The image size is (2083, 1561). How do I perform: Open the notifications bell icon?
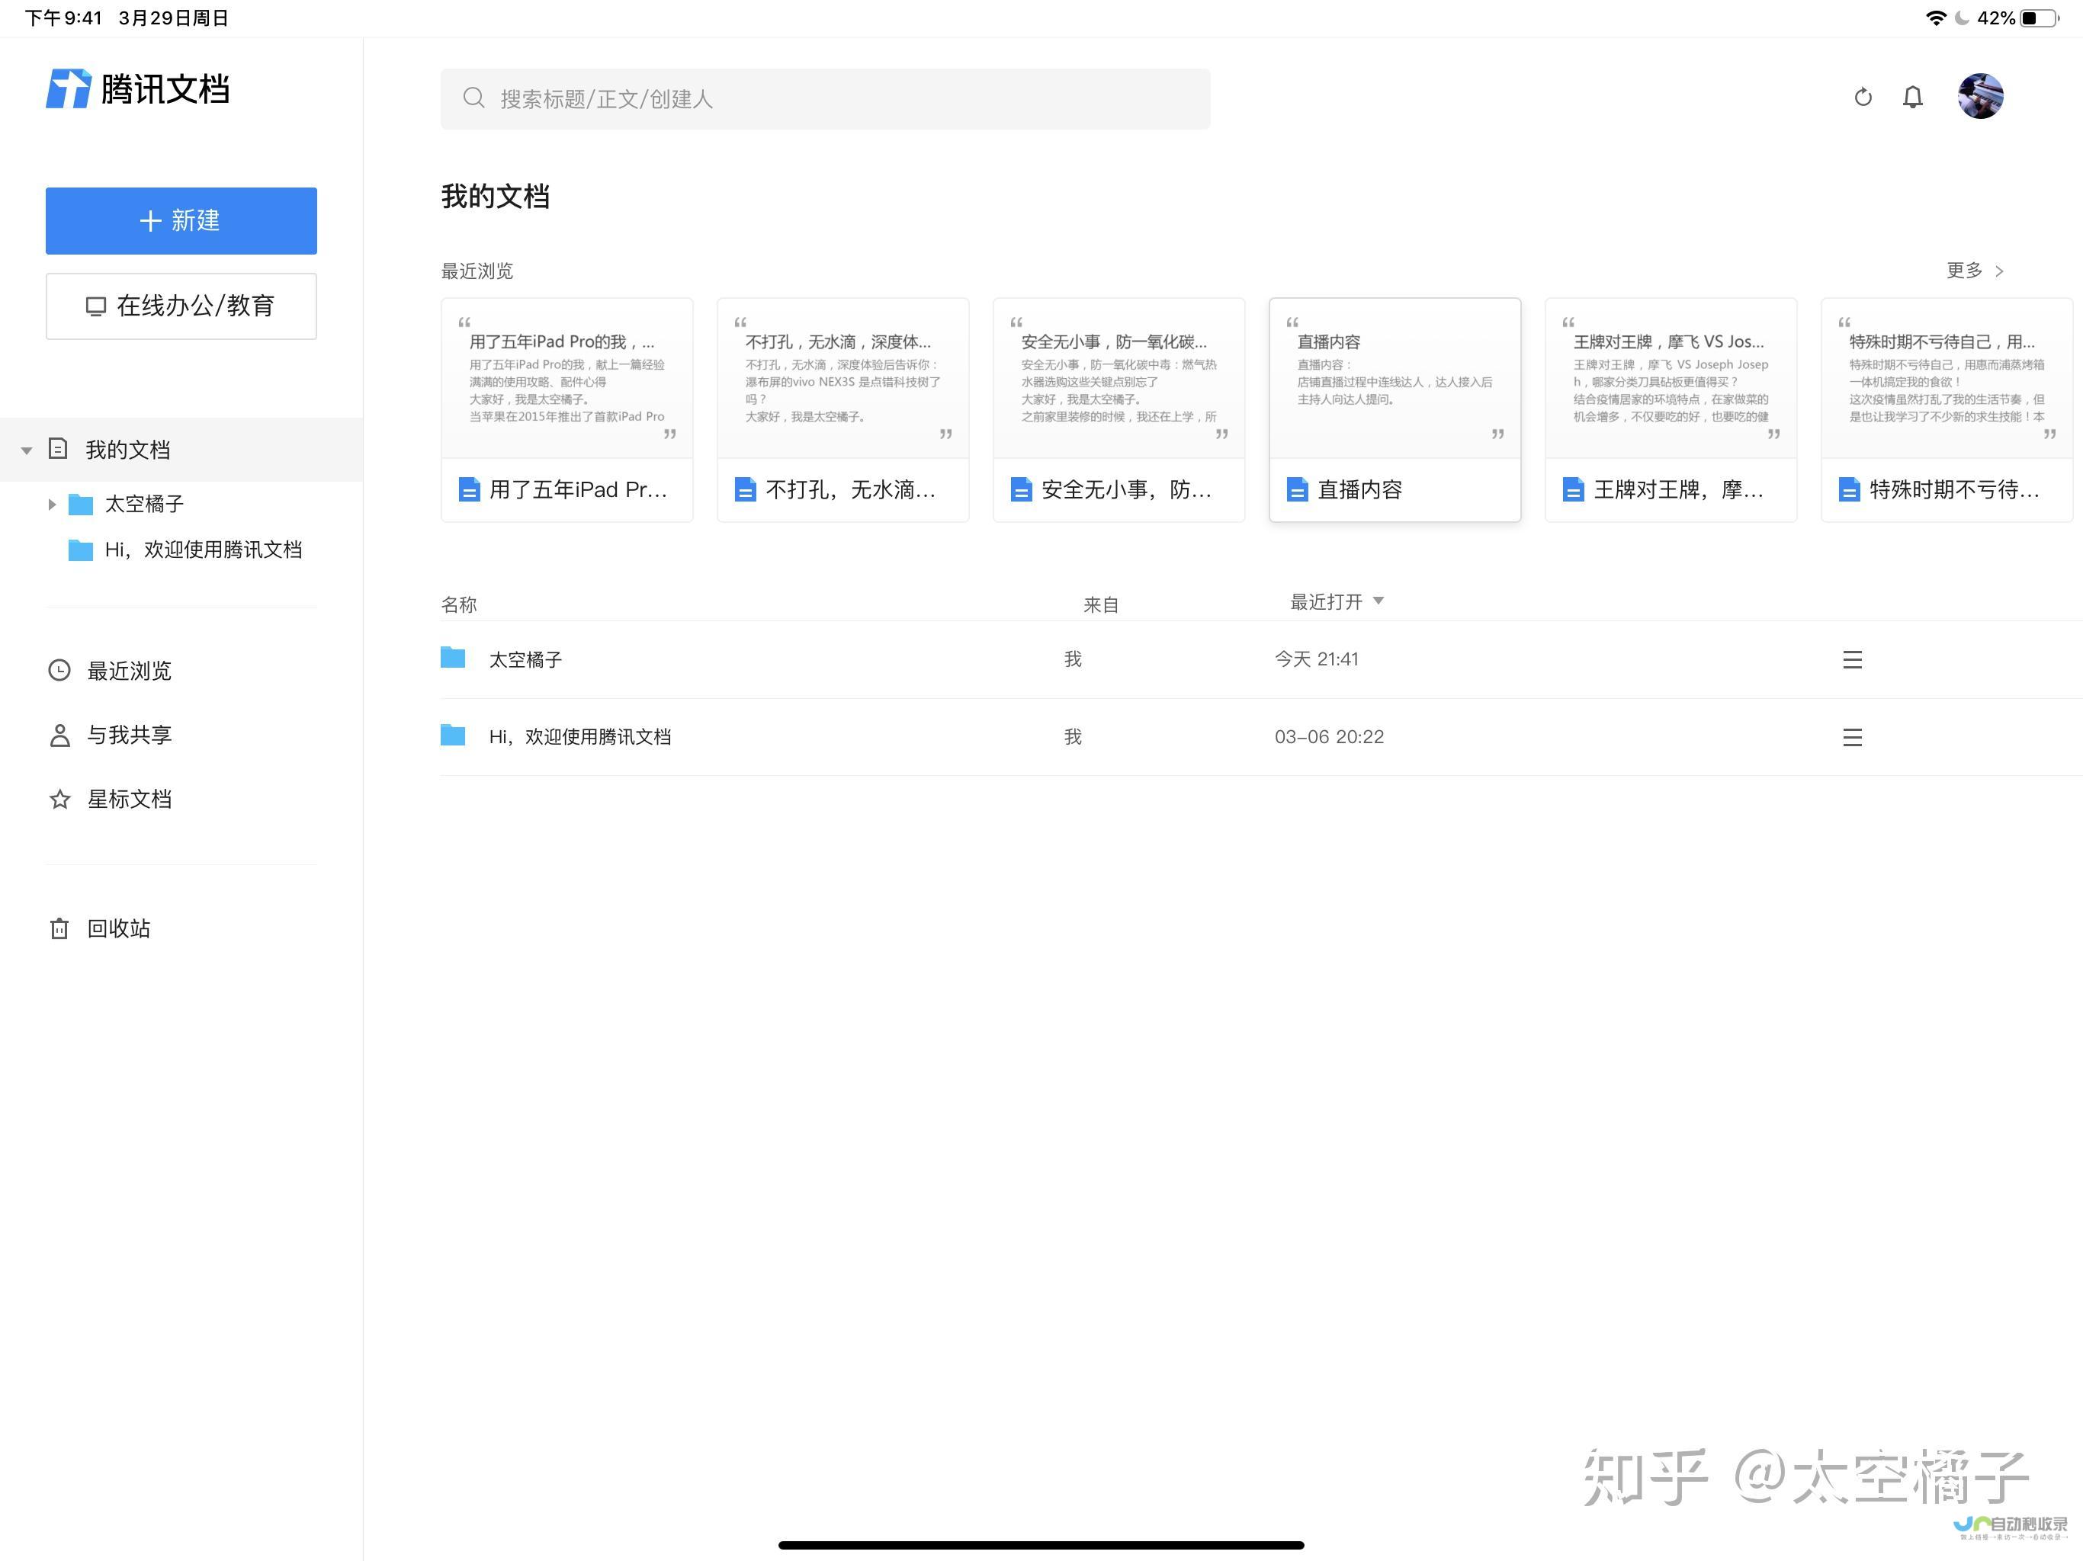click(x=1912, y=97)
